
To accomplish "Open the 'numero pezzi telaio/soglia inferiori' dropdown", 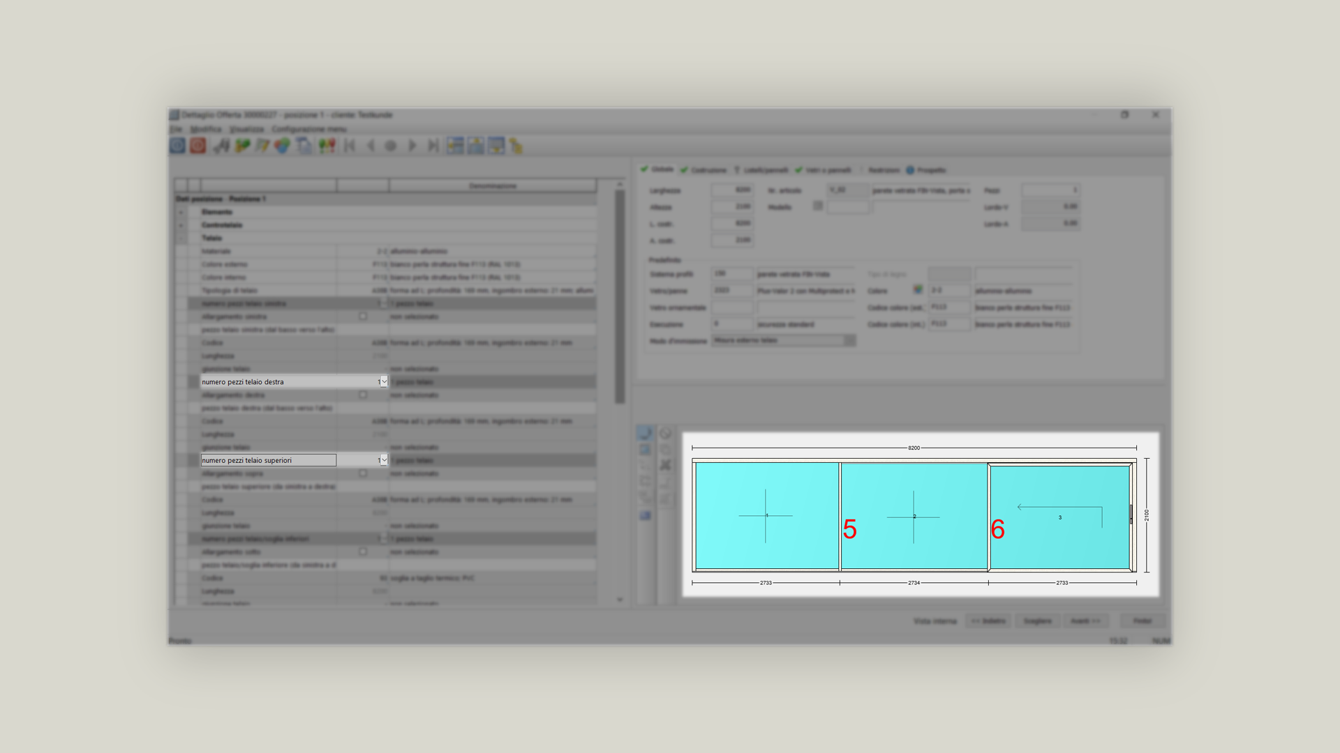I will 384,539.
